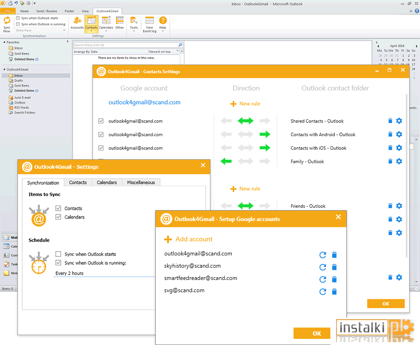The height and width of the screenshot is (345, 420).
Task: Open settings gear for Shared Contacts rule
Action: pos(399,121)
